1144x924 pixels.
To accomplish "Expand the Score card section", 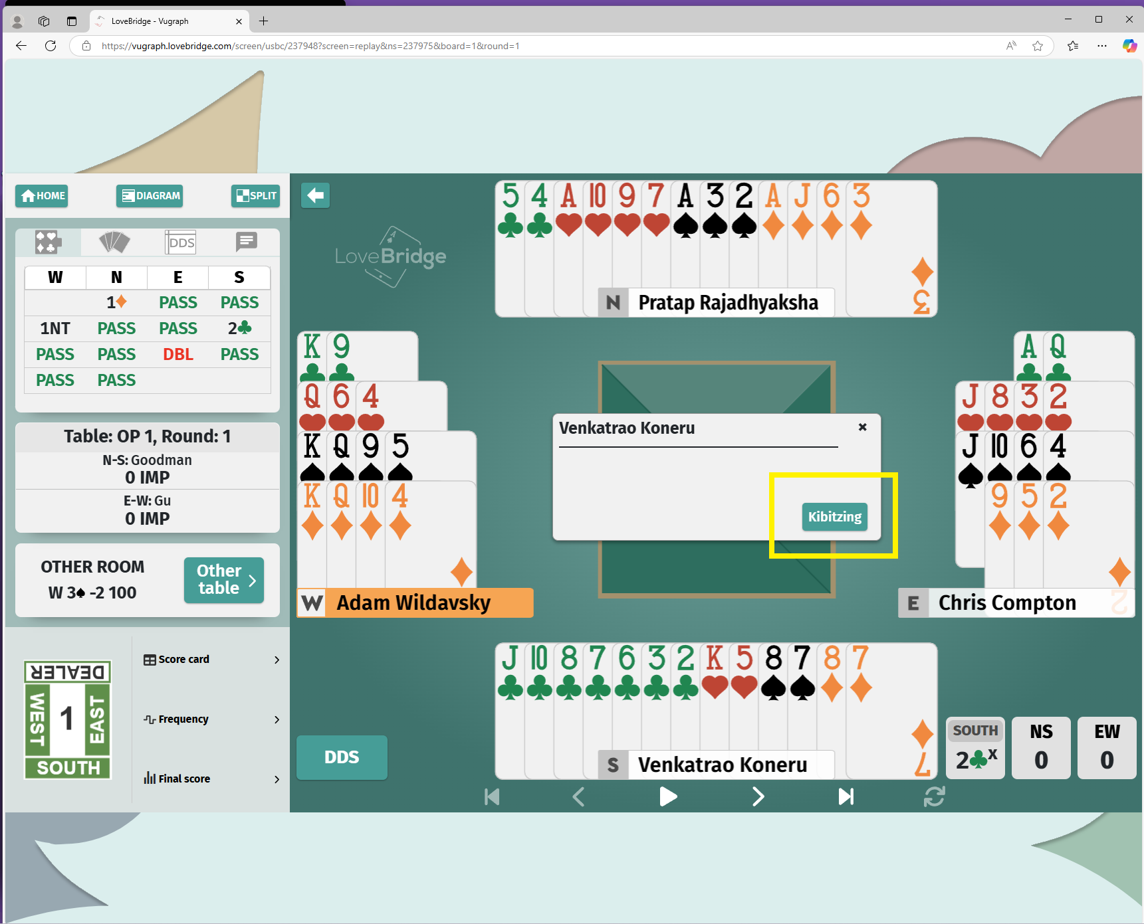I will pos(211,660).
